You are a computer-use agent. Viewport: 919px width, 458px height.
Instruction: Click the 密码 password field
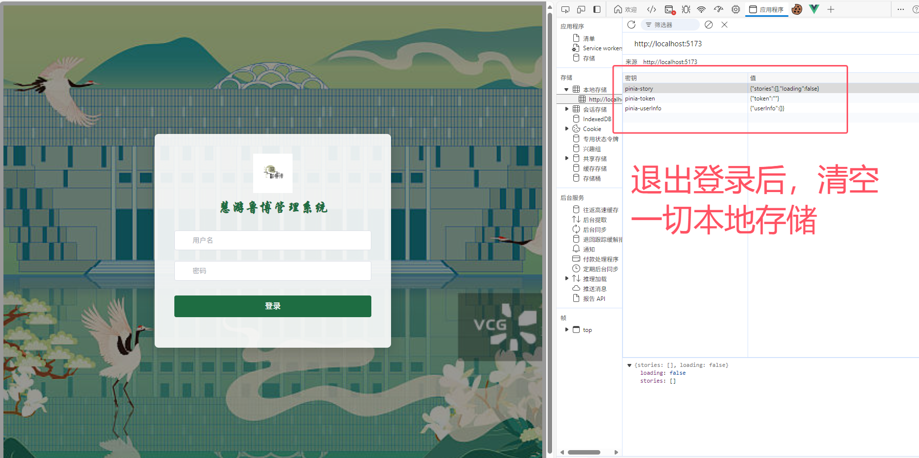(x=272, y=271)
